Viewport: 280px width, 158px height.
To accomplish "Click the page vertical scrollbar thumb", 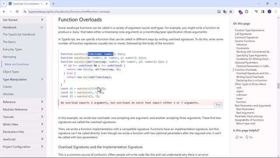I will 278,86.
